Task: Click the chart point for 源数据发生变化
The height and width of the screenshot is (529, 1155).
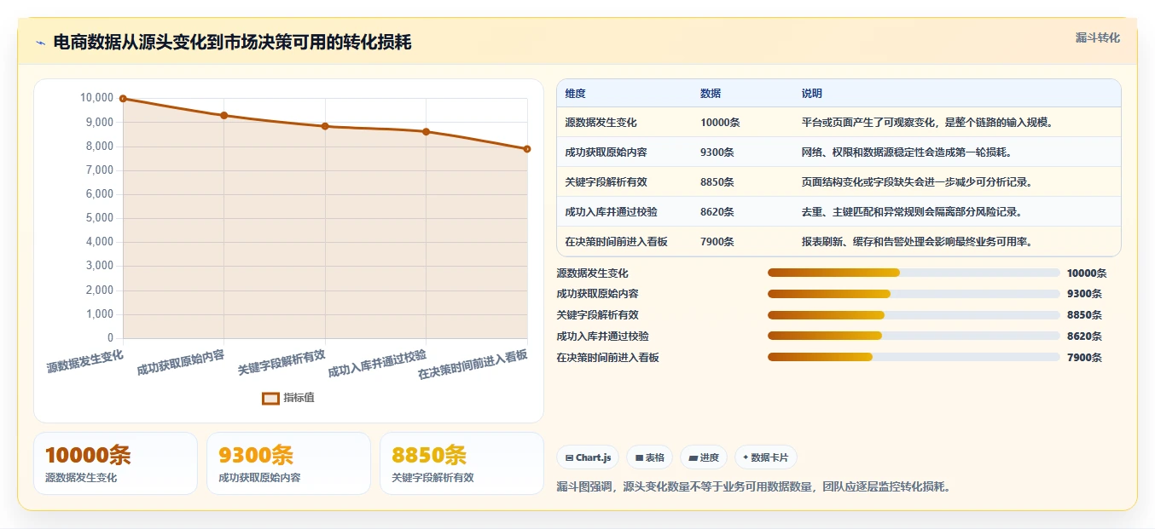Action: [x=123, y=98]
